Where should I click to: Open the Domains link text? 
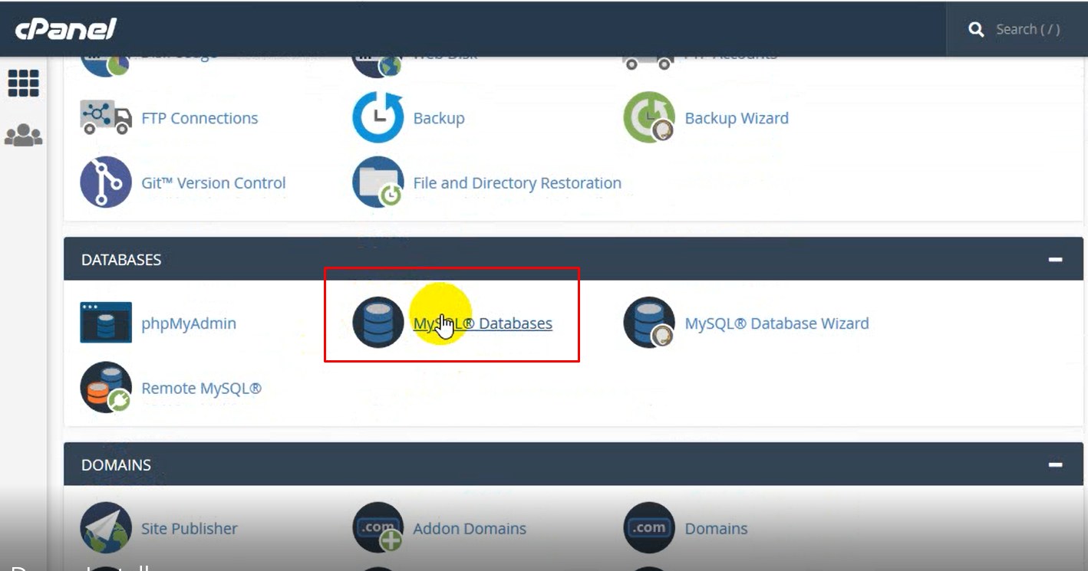pyautogui.click(x=716, y=529)
